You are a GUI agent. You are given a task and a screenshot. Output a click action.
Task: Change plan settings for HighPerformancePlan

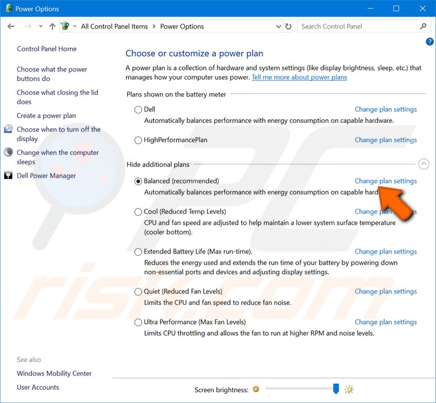pyautogui.click(x=386, y=140)
